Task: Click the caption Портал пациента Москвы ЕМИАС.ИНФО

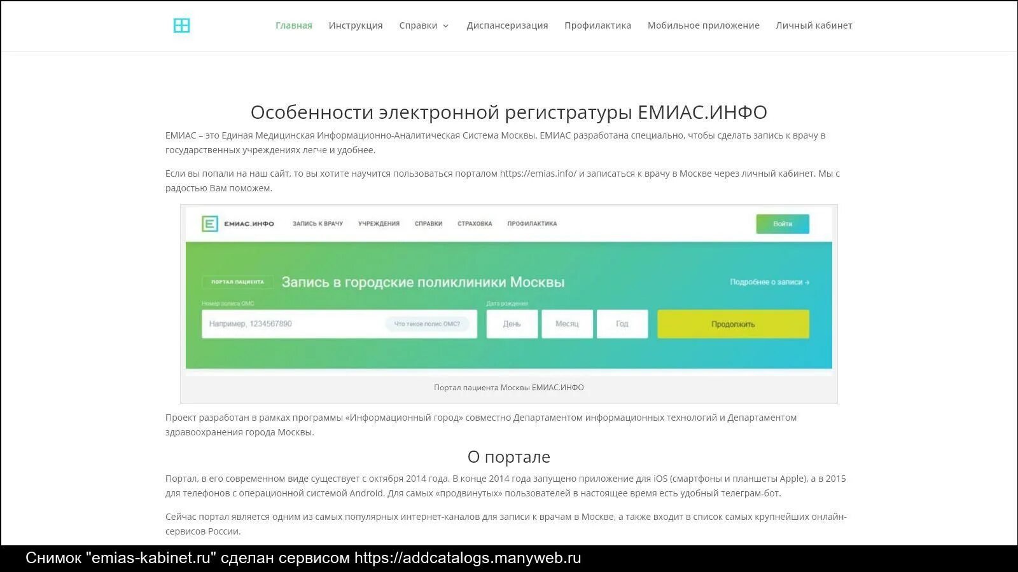Action: click(x=509, y=388)
